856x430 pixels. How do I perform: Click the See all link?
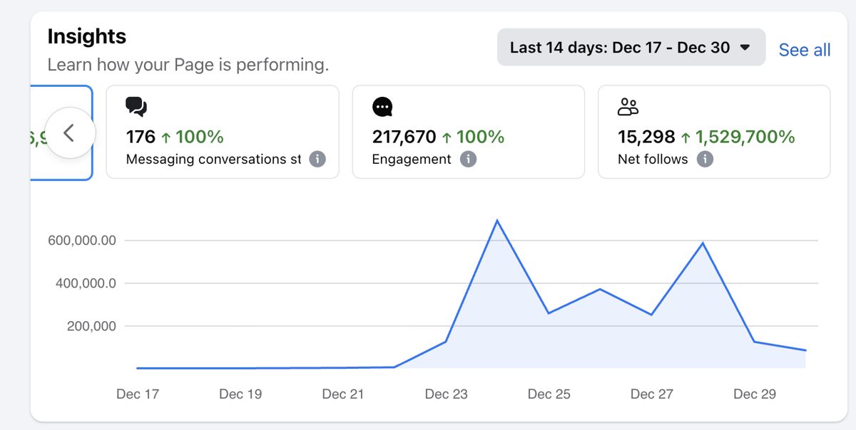pyautogui.click(x=805, y=50)
